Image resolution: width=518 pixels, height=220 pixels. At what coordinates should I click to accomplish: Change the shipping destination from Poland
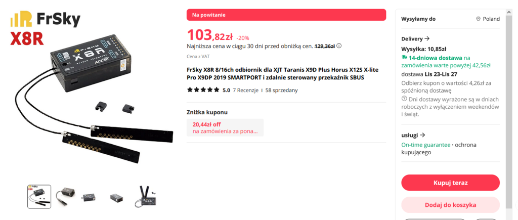point(488,19)
